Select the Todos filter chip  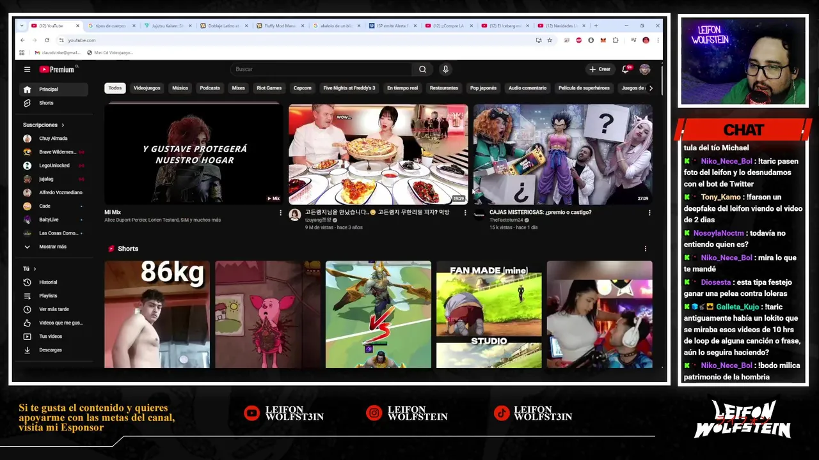pos(115,88)
